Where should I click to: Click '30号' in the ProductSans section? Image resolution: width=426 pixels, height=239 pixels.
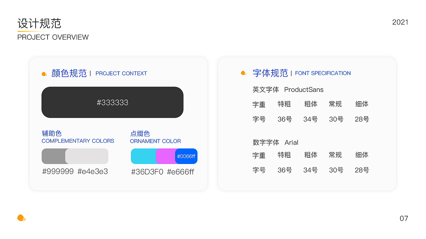pyautogui.click(x=336, y=119)
